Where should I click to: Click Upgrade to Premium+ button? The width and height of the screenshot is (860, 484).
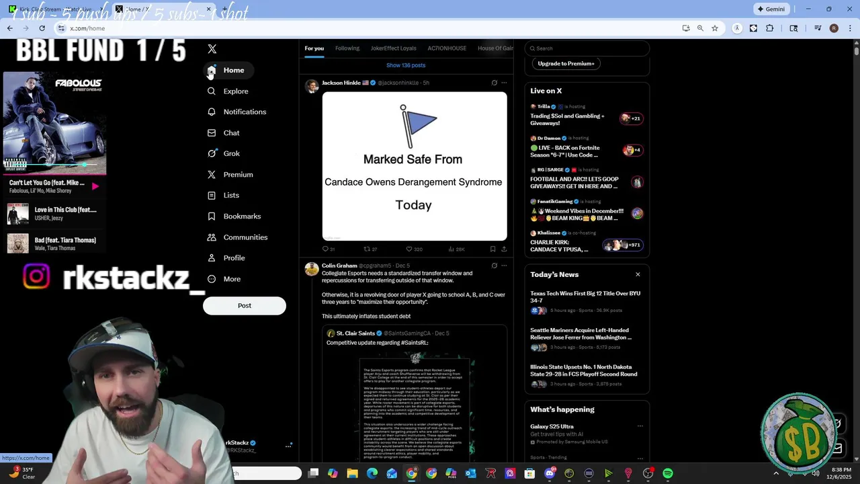click(566, 63)
